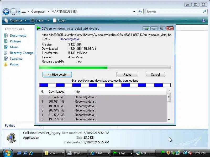Viewport: 210px width, 157px height.
Task: Click the Downloaded column header
Action: 56,92
